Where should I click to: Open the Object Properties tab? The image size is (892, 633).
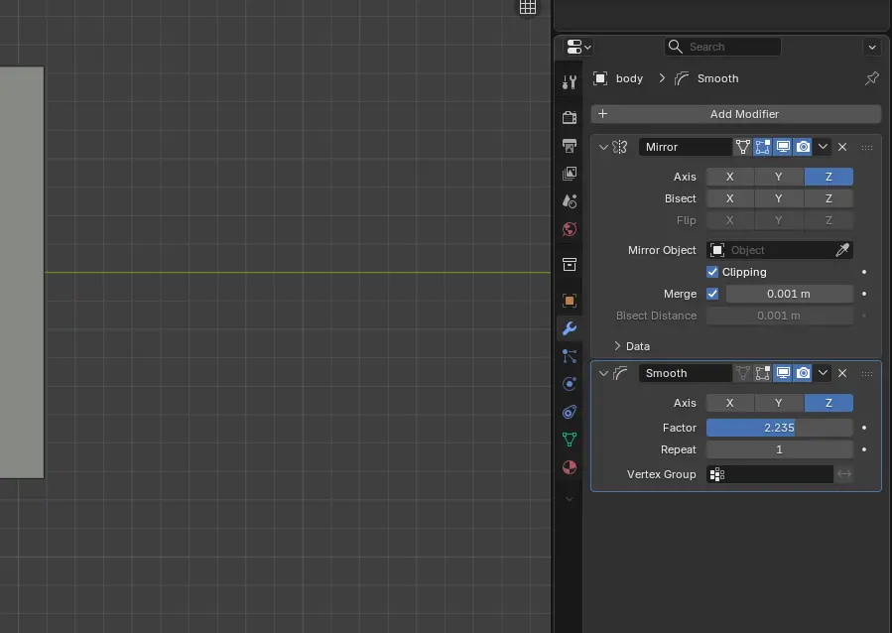(569, 300)
